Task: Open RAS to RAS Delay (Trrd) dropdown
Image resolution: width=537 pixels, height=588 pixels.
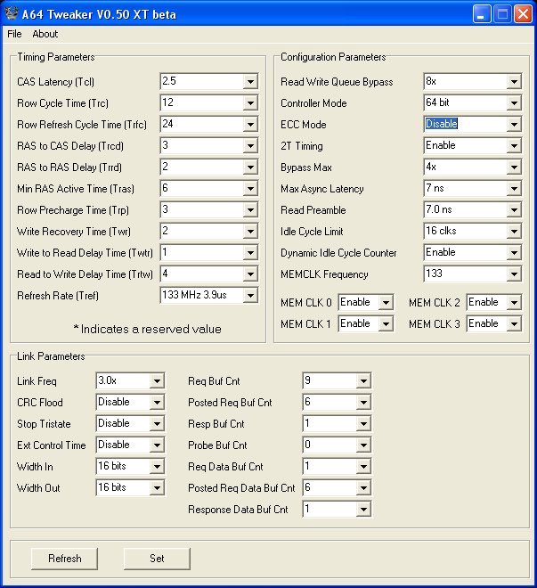Action: click(250, 167)
